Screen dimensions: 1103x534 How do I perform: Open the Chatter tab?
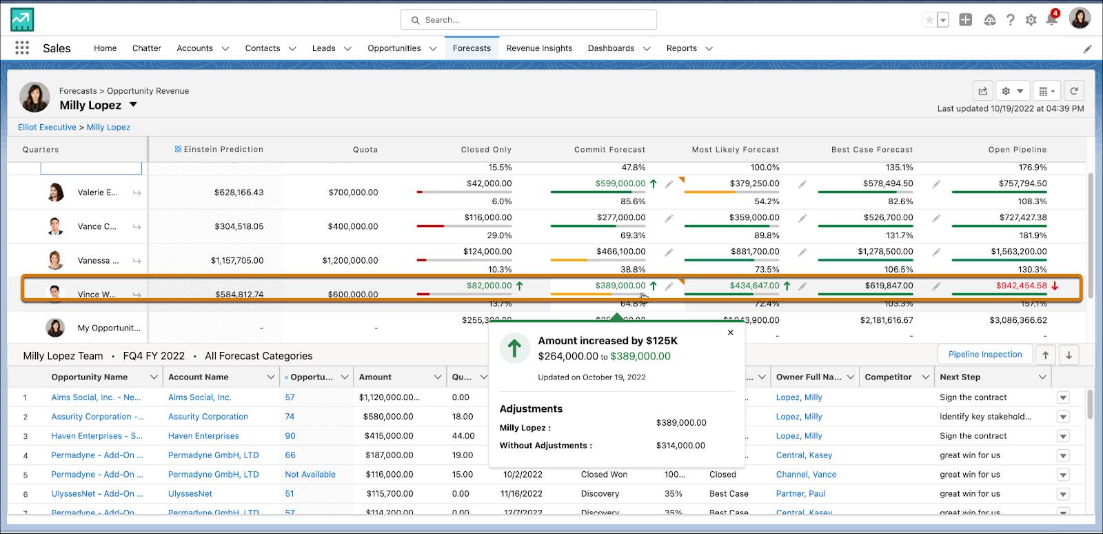(x=146, y=48)
